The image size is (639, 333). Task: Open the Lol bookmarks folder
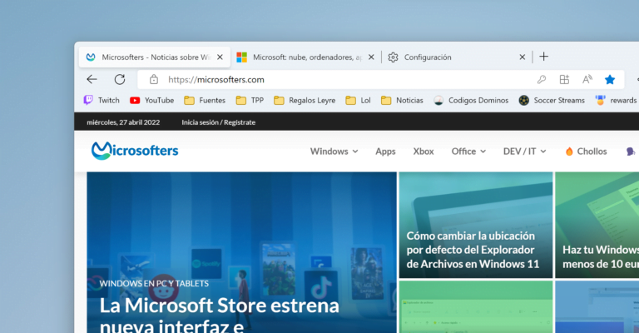click(359, 100)
